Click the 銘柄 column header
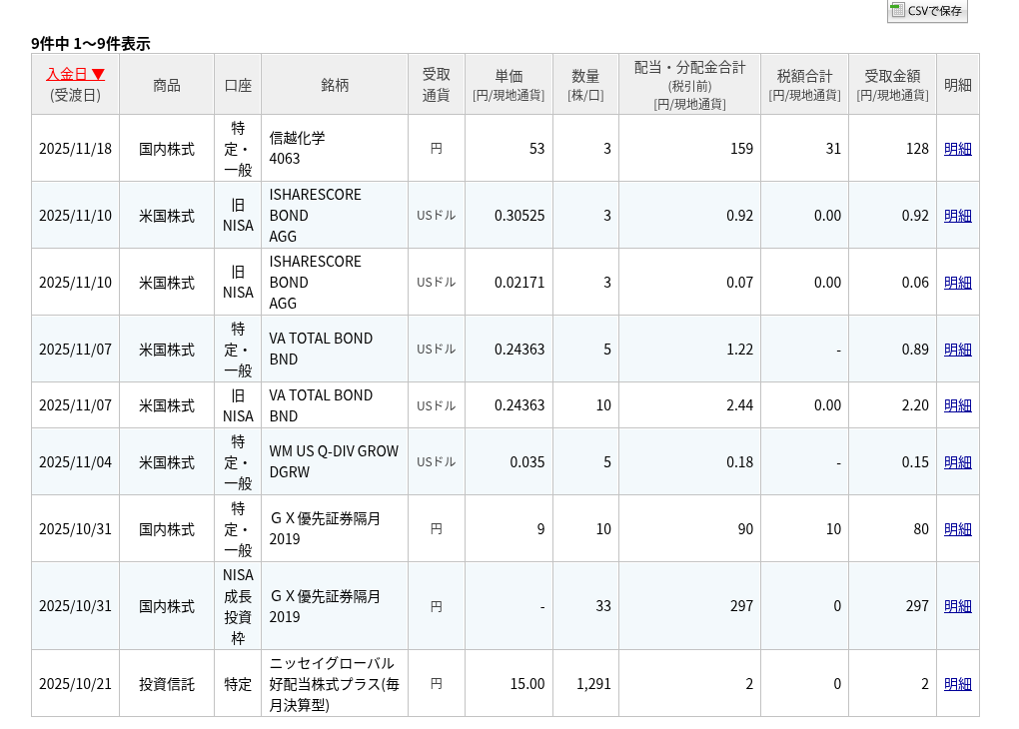 pos(335,85)
